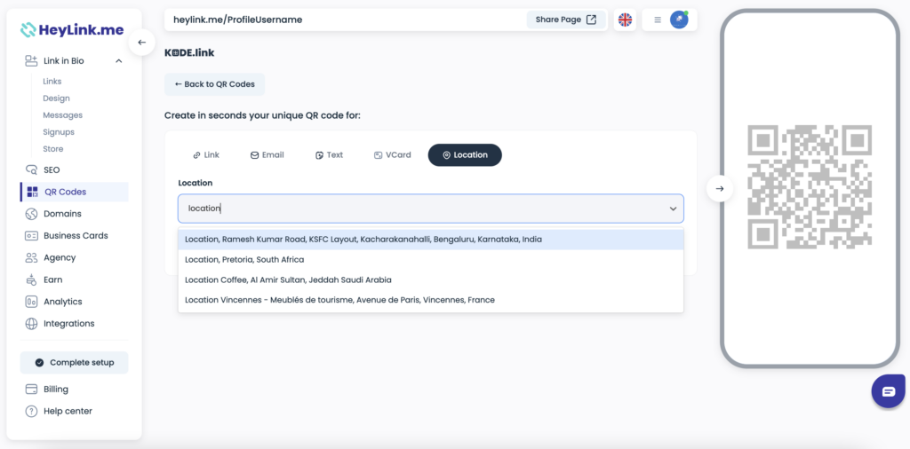Choose the Location Vincennes, France suggestion
This screenshot has width=910, height=449.
[431, 300]
